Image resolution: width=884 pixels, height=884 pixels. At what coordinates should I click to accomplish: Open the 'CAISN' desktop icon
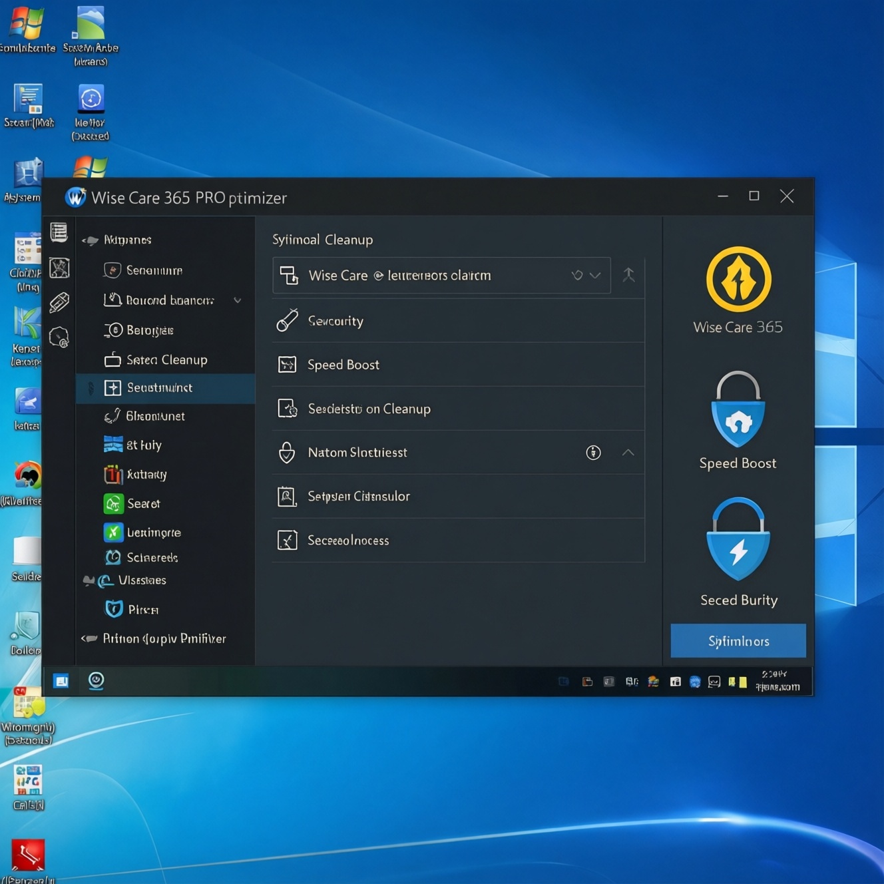(28, 781)
